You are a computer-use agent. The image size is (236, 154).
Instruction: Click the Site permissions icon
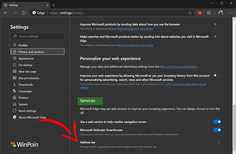(14, 78)
